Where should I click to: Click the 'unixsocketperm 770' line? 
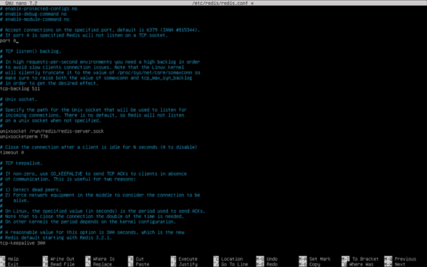[x=24, y=136]
